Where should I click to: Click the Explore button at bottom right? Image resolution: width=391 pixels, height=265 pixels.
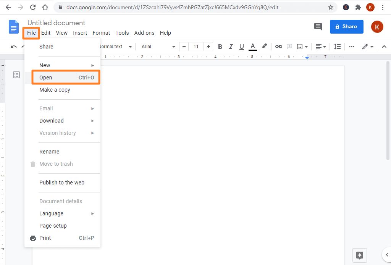click(x=359, y=255)
